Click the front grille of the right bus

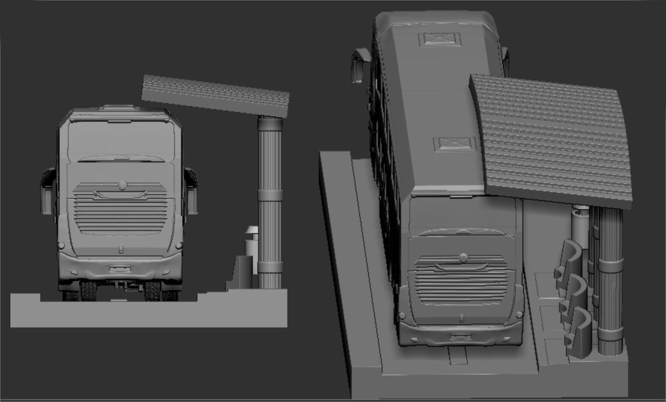click(x=462, y=279)
